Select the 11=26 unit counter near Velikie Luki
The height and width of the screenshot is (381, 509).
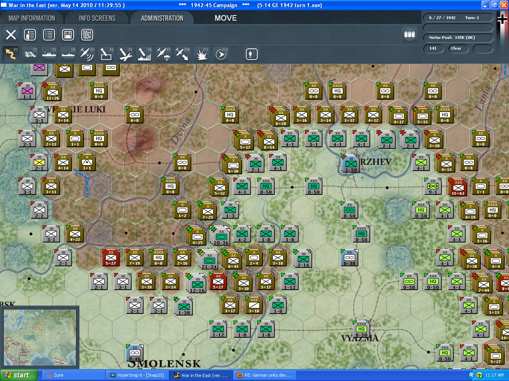click(52, 92)
